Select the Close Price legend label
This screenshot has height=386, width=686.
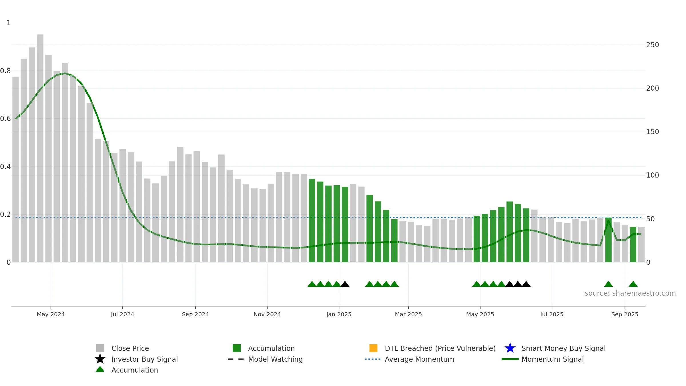[130, 348]
